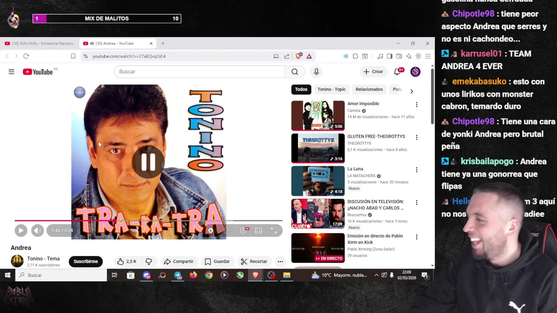The height and width of the screenshot is (313, 557).
Task: Open File Explorer on the taskbar
Action: 287,275
